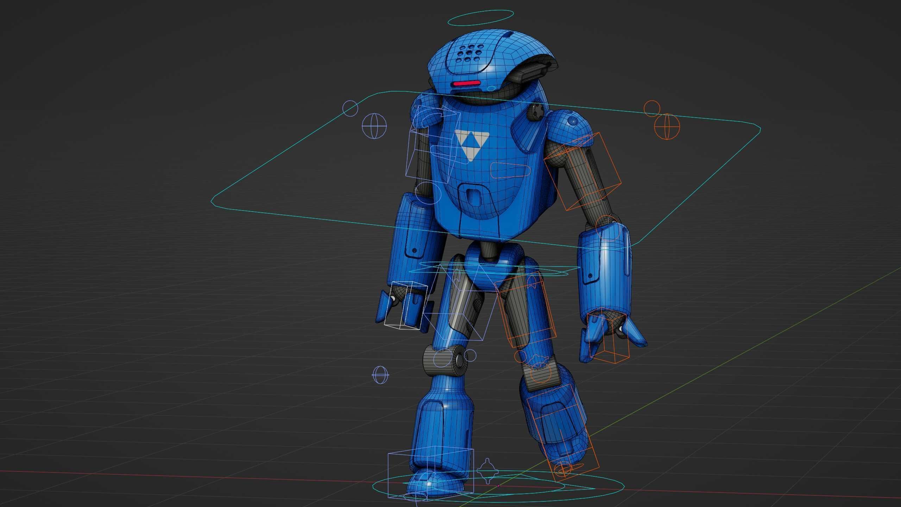Select the orange box control on the upper left arm

tap(582, 171)
